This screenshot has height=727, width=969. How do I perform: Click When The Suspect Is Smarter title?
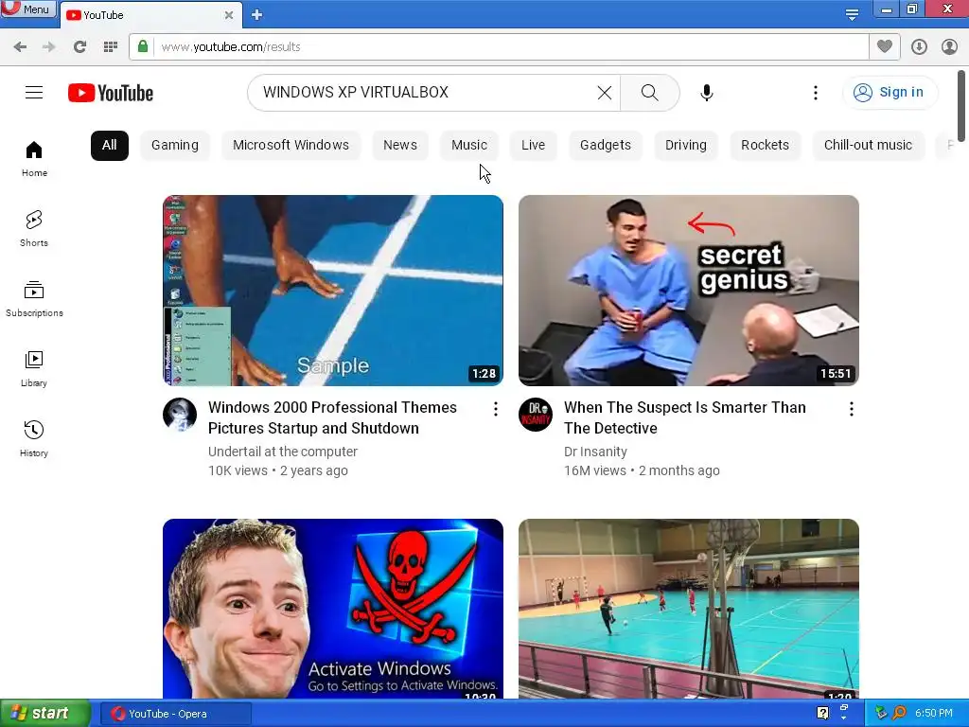coord(685,417)
